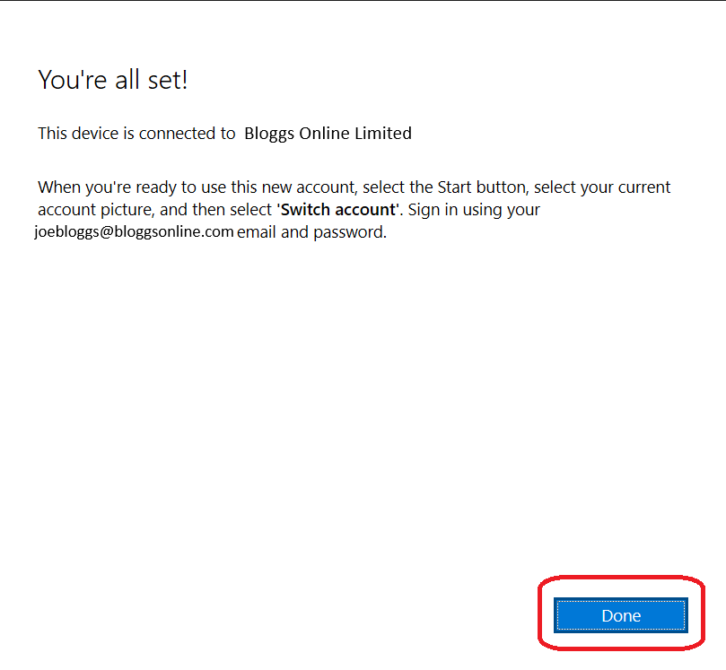Click the 'Bloggs Online Limited' organization name
This screenshot has height=670, width=726.
328,134
